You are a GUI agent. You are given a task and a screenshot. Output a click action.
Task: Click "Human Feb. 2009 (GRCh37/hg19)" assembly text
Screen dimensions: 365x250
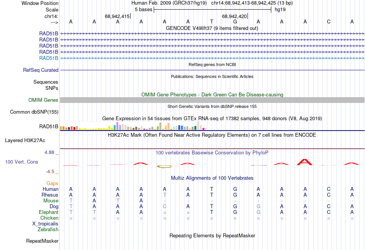169,3
